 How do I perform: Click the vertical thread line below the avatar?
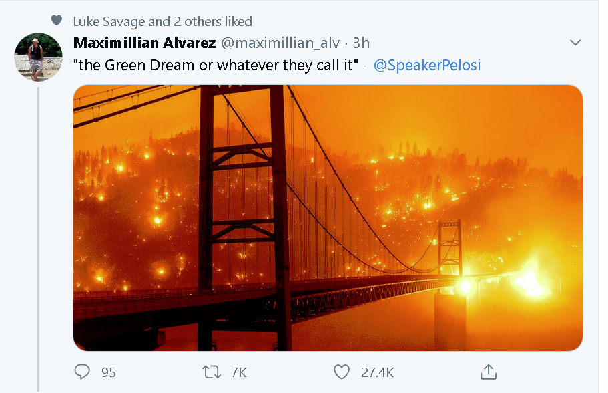[39, 239]
